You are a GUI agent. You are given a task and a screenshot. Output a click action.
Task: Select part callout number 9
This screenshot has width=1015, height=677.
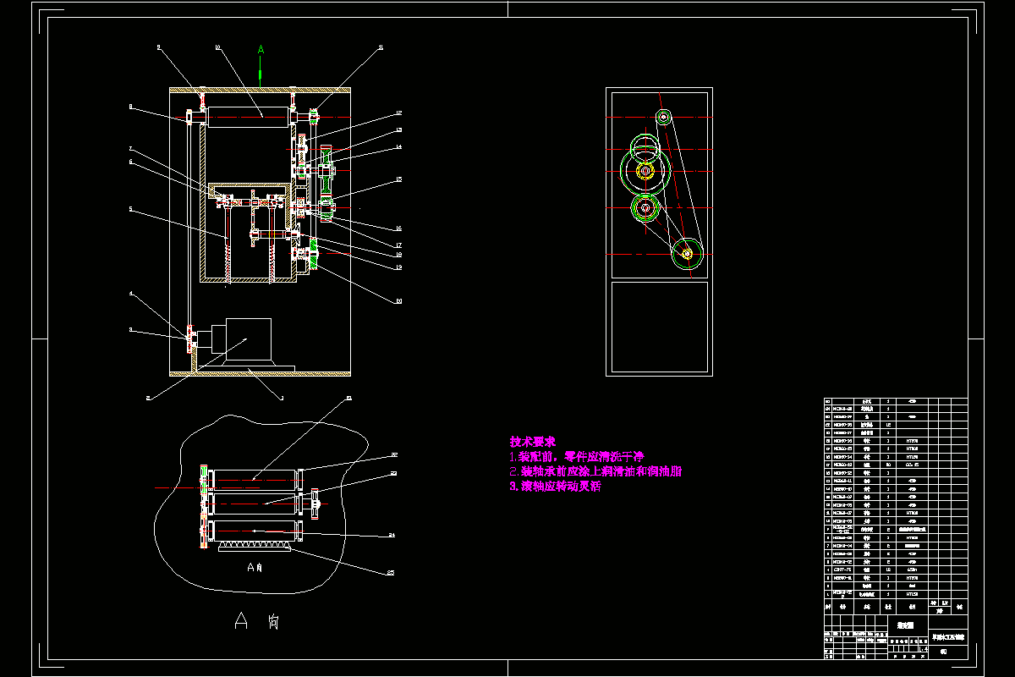pyautogui.click(x=158, y=47)
